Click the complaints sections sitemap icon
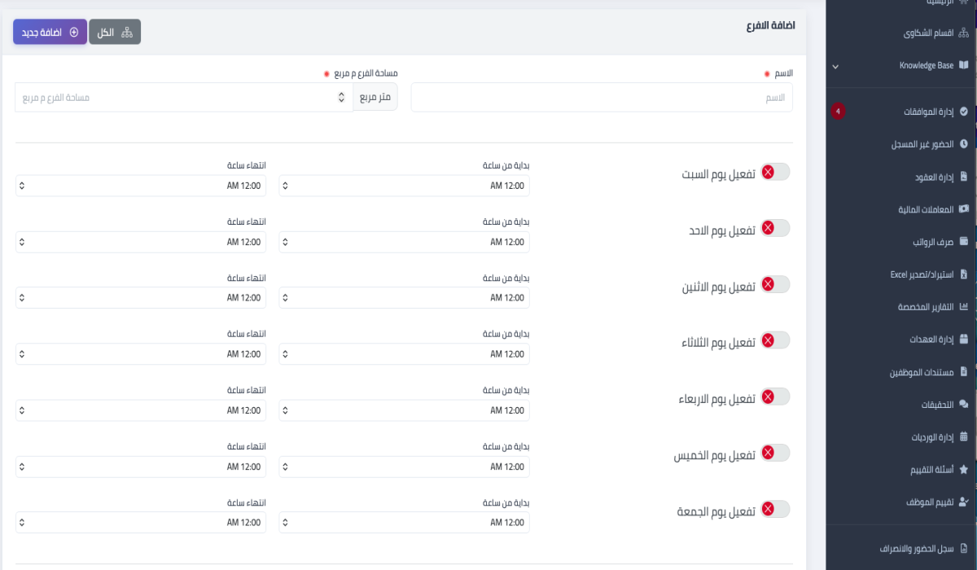The image size is (977, 570). coord(964,33)
